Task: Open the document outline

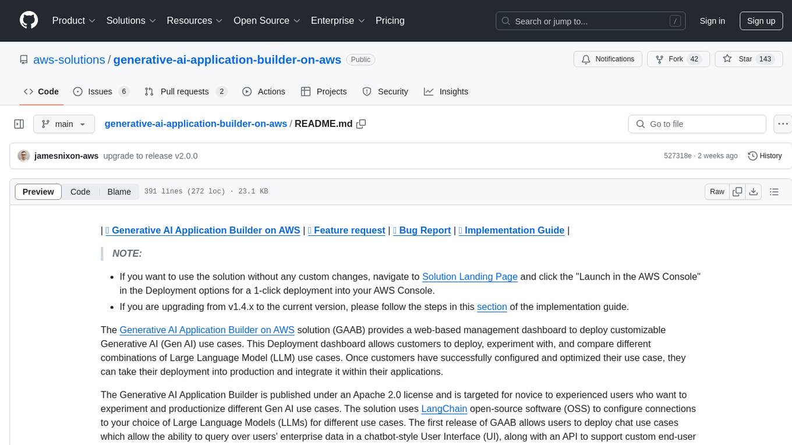Action: tap(774, 192)
